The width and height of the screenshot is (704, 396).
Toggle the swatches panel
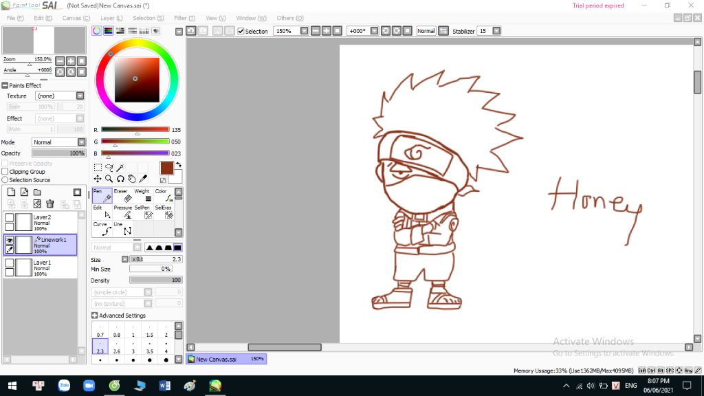144,30
